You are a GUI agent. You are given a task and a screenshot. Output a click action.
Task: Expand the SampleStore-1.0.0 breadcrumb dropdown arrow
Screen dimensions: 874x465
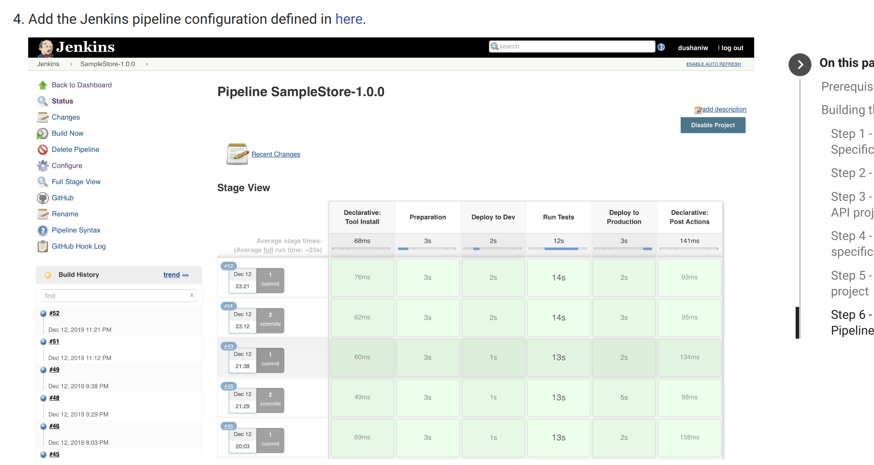click(147, 64)
